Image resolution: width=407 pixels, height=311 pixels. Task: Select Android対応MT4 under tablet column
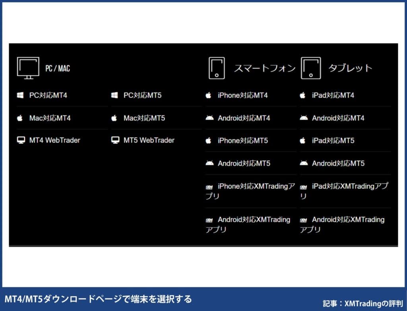pos(338,118)
